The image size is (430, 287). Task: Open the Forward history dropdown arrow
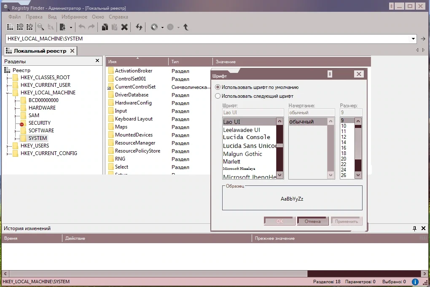(178, 27)
